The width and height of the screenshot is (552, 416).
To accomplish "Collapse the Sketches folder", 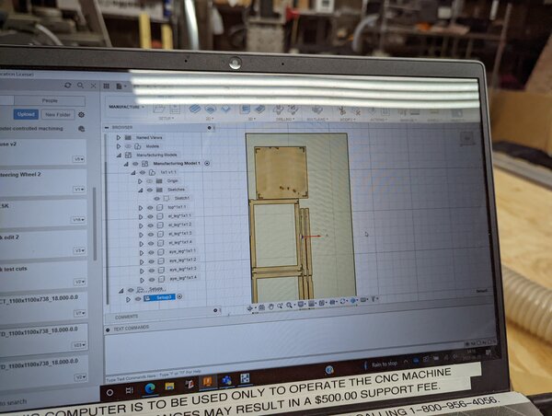I will point(140,191).
